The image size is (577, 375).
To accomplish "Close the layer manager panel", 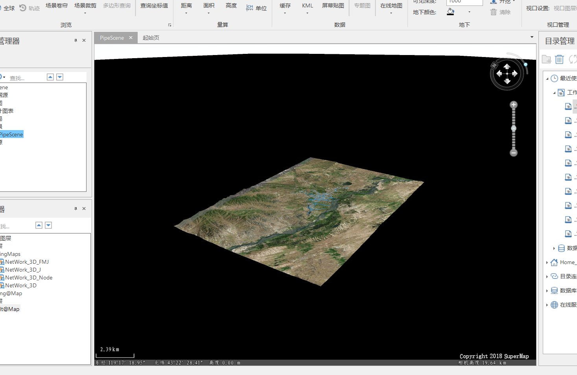I will pos(84,209).
